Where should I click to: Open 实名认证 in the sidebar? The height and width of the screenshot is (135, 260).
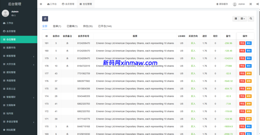(19, 89)
